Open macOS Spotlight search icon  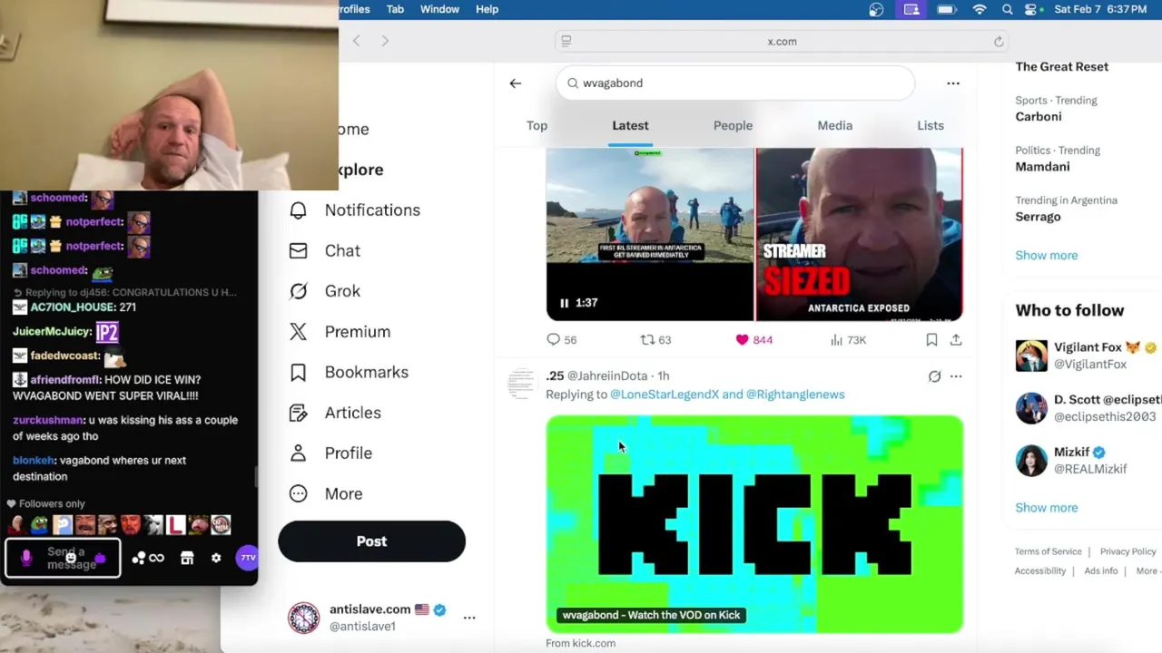pos(1007,9)
